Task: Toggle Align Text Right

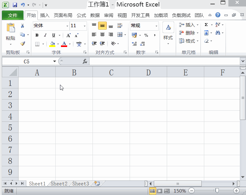Action: click(111, 35)
